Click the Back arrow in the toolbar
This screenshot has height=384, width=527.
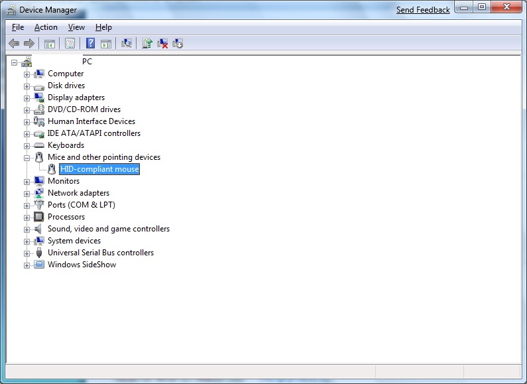pos(14,44)
